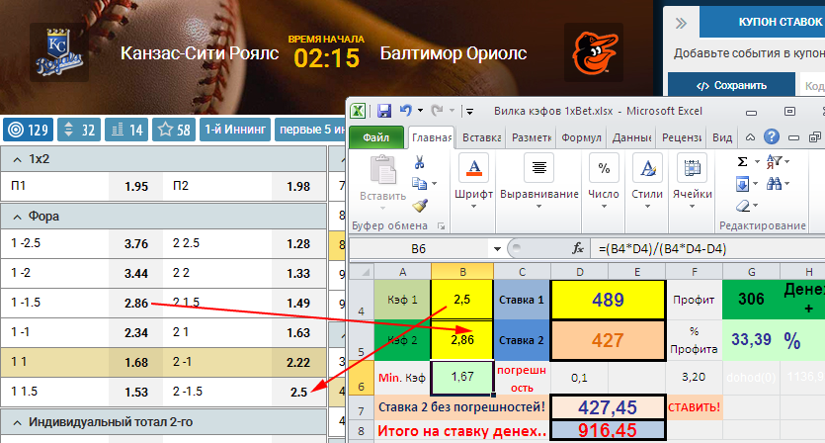Click the Baltimore Orioles bird logo
This screenshot has height=443, width=825.
(x=594, y=52)
